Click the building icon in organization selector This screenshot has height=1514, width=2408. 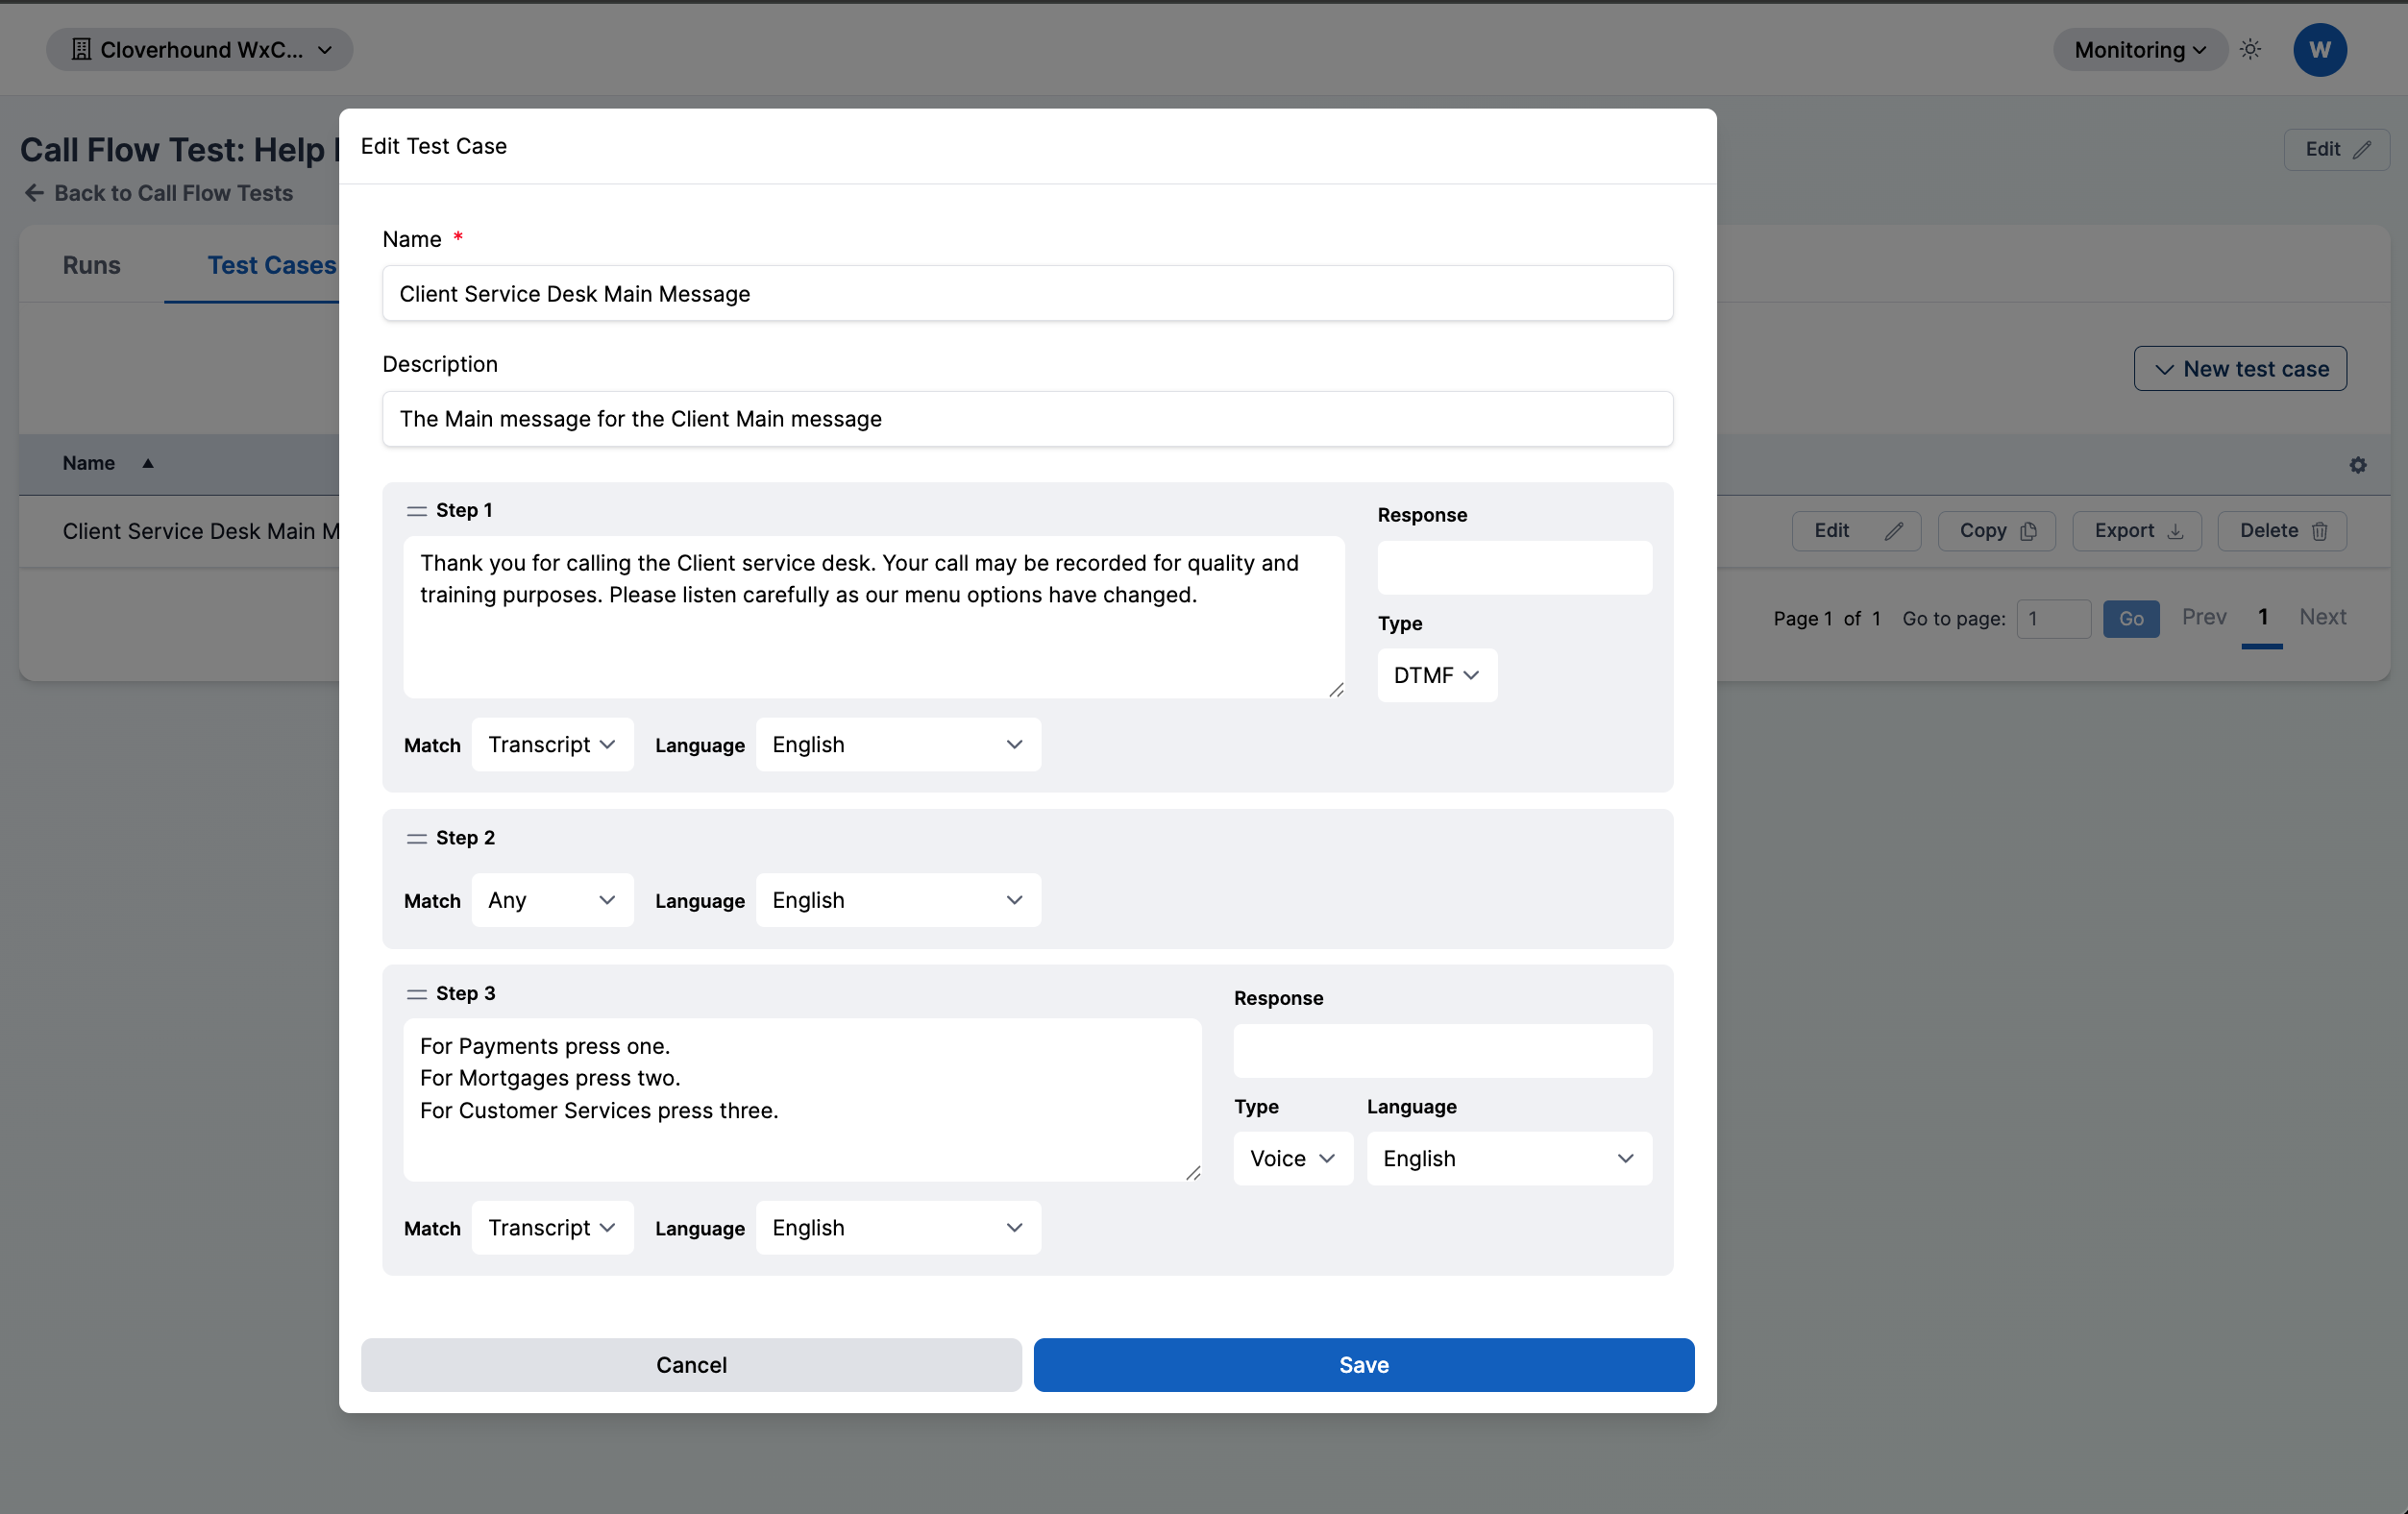point(81,49)
